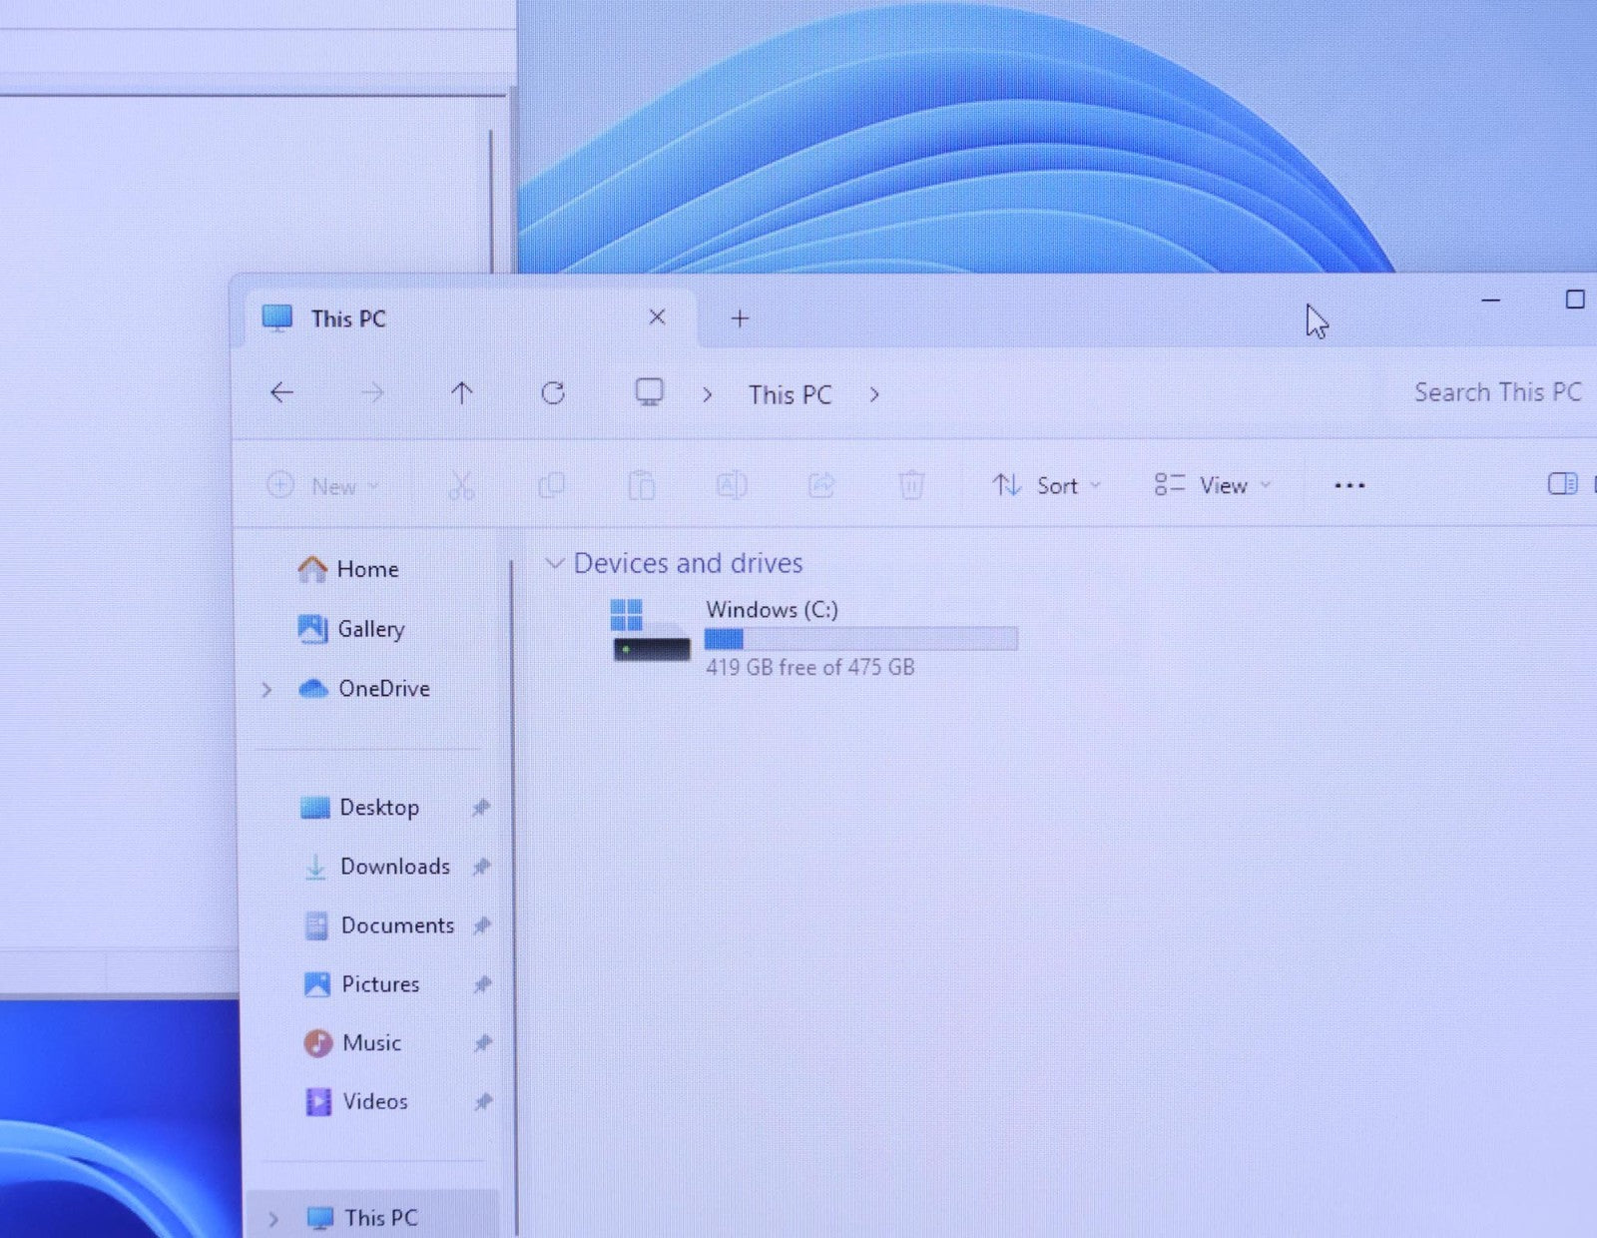The height and width of the screenshot is (1238, 1597).
Task: Click the monitor icon in address bar
Action: [649, 392]
